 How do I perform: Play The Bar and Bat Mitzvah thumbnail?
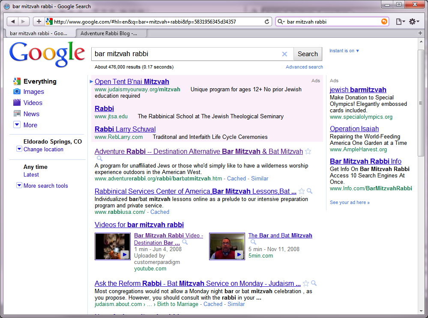227,246
